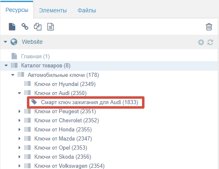This screenshot has height=169, width=219.
Task: Expand Ключи от Honda node
Action: point(19,129)
